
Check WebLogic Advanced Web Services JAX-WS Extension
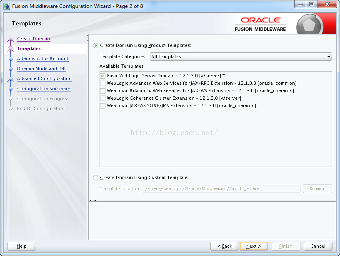(x=103, y=91)
